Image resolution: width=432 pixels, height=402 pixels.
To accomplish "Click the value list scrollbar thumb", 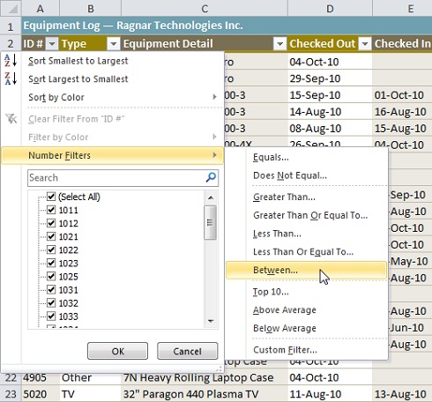I will click(x=210, y=222).
